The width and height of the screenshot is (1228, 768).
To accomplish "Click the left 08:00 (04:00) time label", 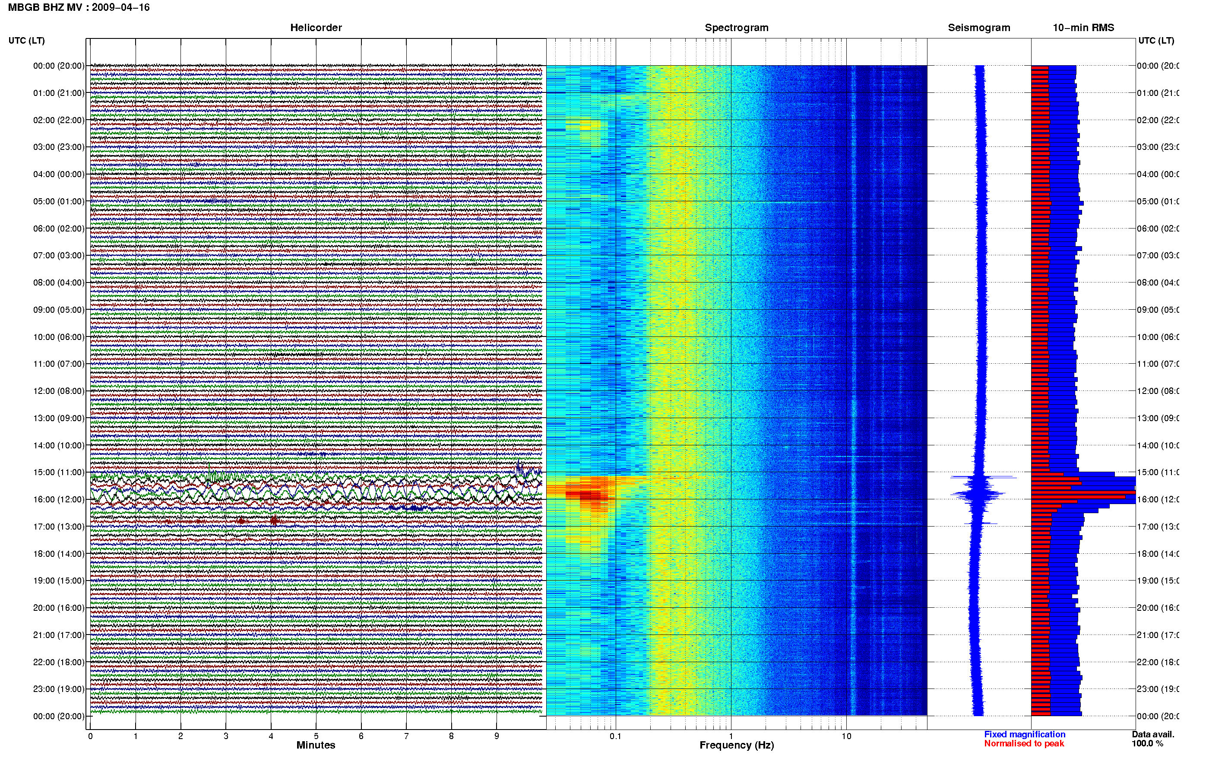I will 59,282.
